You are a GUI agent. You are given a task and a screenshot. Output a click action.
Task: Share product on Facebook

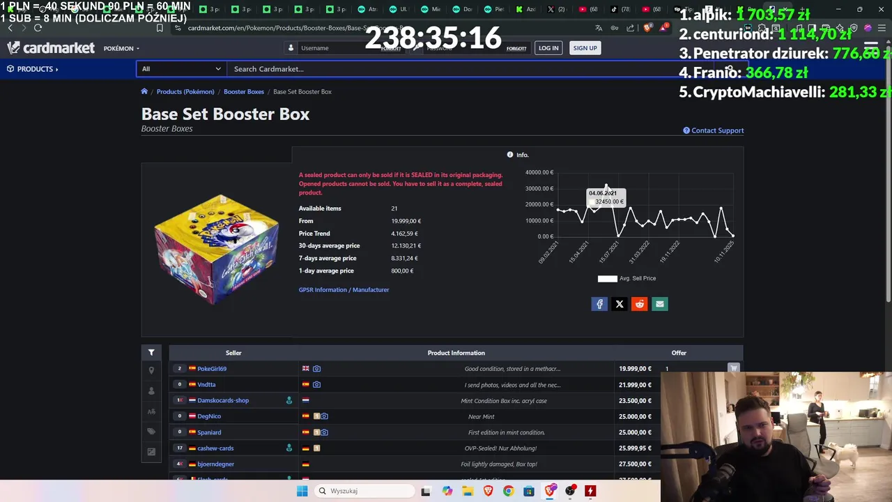pyautogui.click(x=599, y=304)
